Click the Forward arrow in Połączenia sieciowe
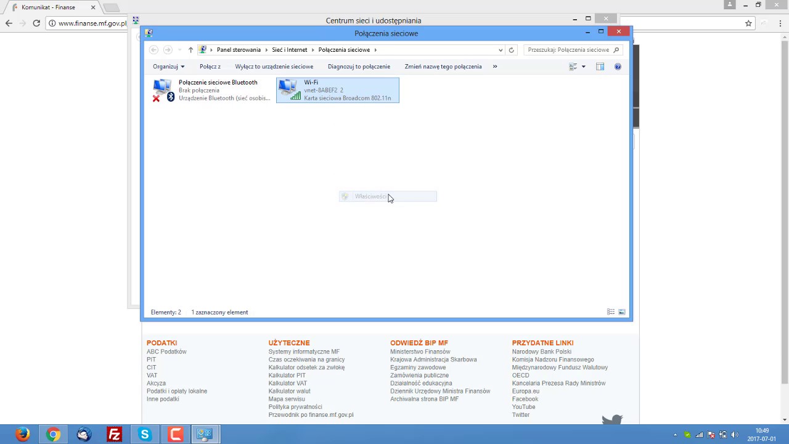The width and height of the screenshot is (789, 444). (168, 50)
